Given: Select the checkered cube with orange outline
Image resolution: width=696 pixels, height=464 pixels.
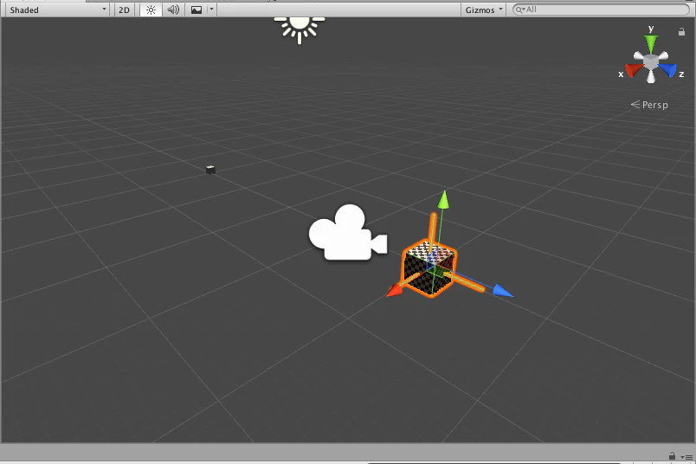Looking at the screenshot, I should click(429, 268).
